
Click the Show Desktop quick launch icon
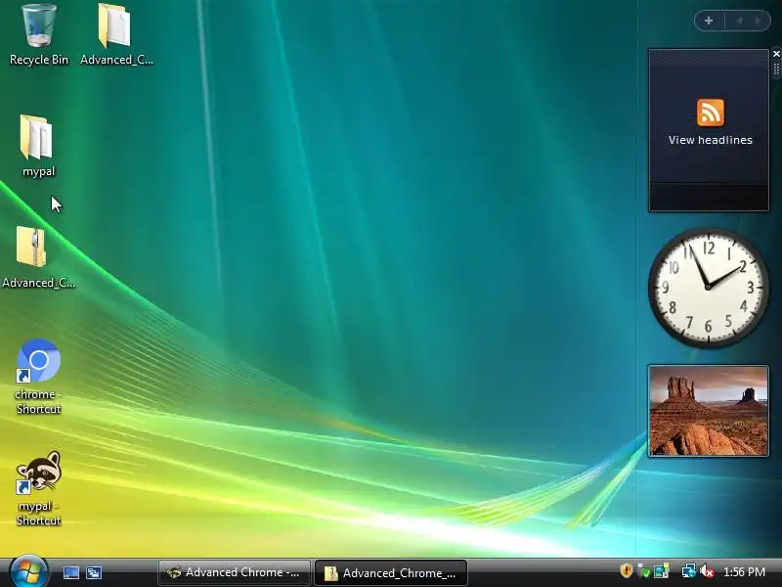(70, 572)
